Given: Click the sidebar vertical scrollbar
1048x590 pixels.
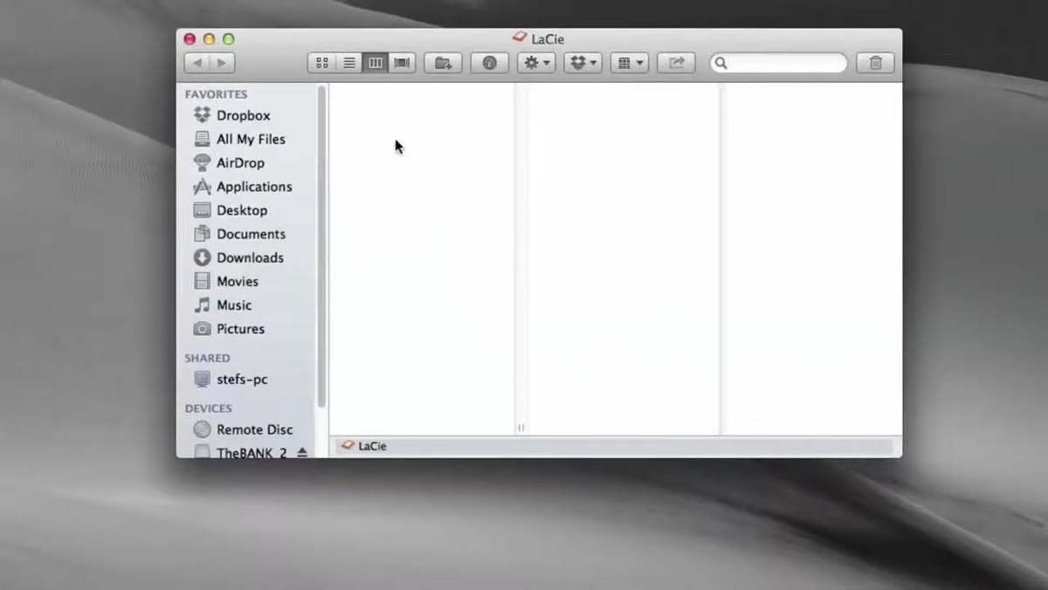Looking at the screenshot, I should [321, 246].
